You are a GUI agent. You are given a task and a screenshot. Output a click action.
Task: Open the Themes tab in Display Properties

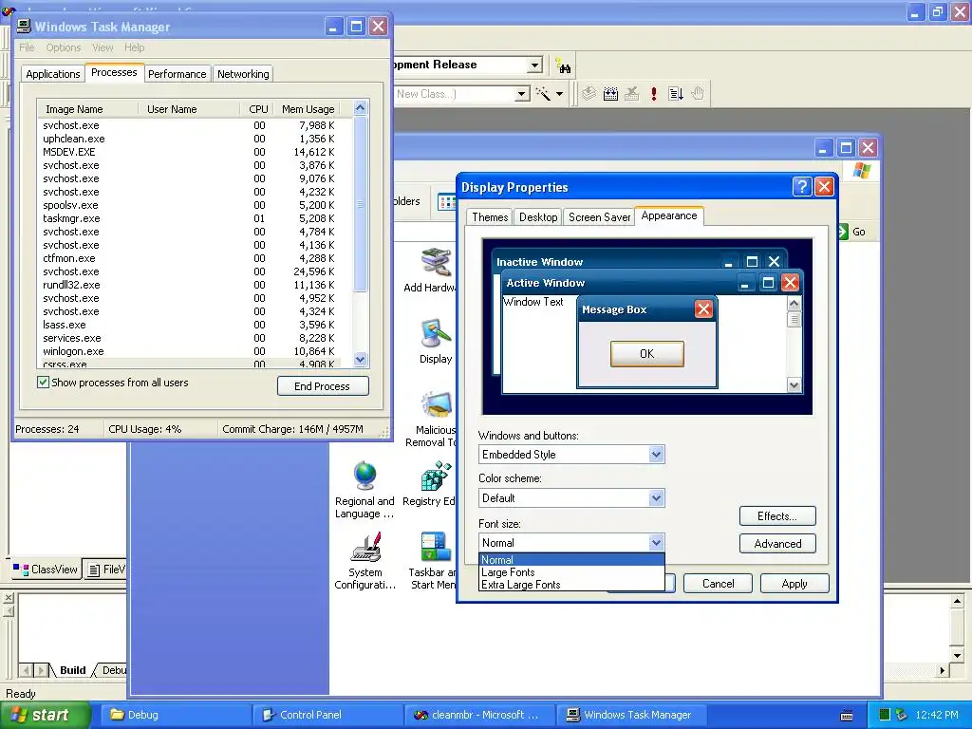[x=490, y=217]
